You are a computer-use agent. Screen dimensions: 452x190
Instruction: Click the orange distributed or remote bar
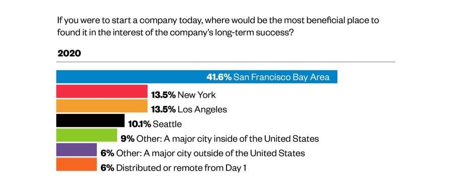point(76,164)
